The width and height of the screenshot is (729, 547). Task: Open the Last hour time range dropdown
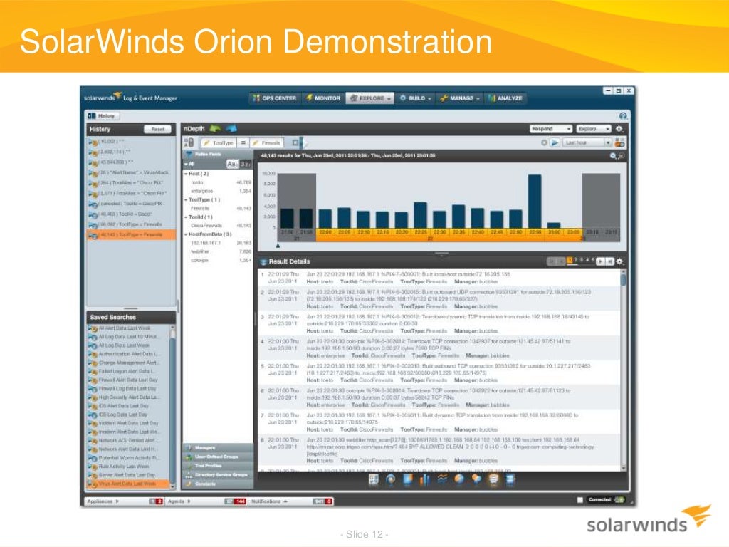click(587, 142)
